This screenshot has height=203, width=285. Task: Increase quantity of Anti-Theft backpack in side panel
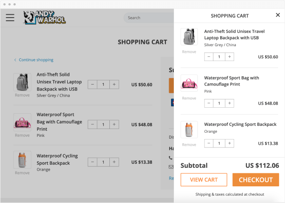pos(230,57)
